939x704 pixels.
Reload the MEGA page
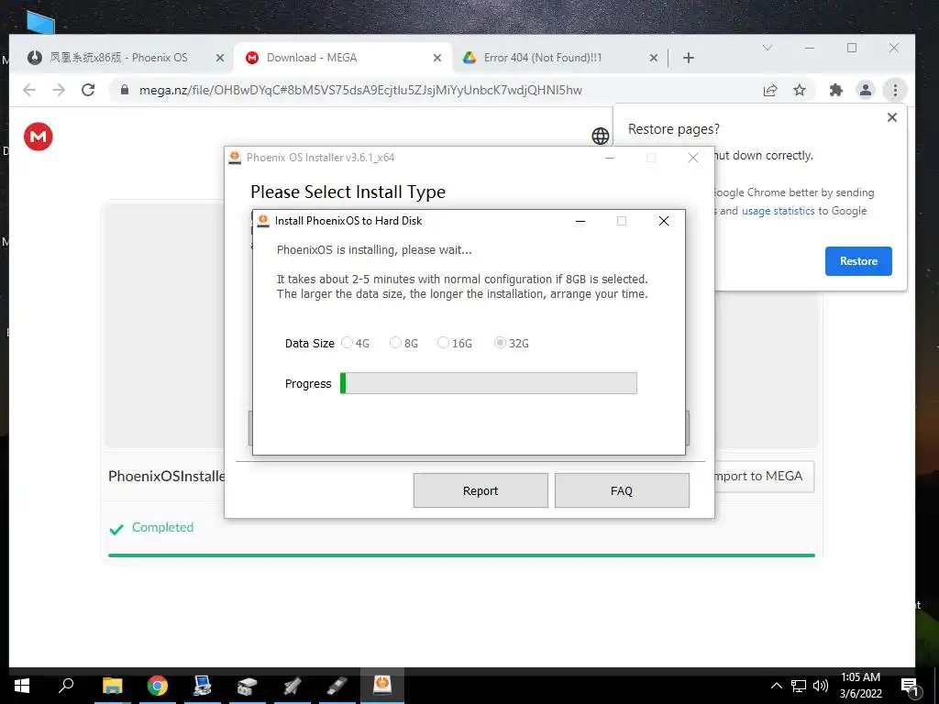pos(88,90)
